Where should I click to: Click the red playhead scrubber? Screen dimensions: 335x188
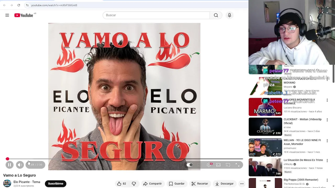(7, 159)
